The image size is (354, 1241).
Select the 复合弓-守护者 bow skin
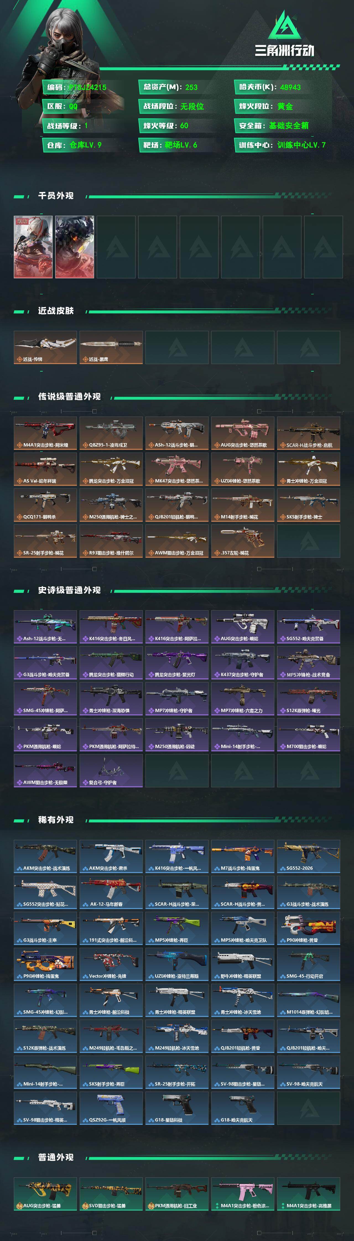111,770
